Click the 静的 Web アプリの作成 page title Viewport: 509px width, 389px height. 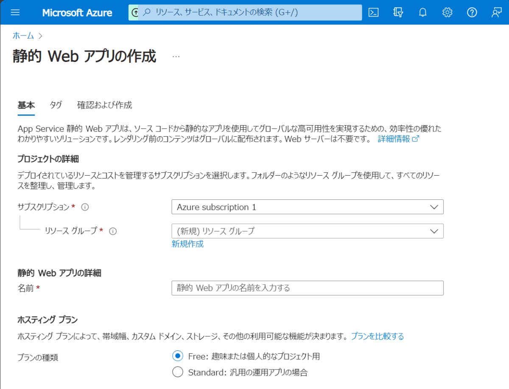click(x=84, y=56)
